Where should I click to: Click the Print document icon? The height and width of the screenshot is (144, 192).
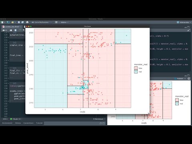27,22
